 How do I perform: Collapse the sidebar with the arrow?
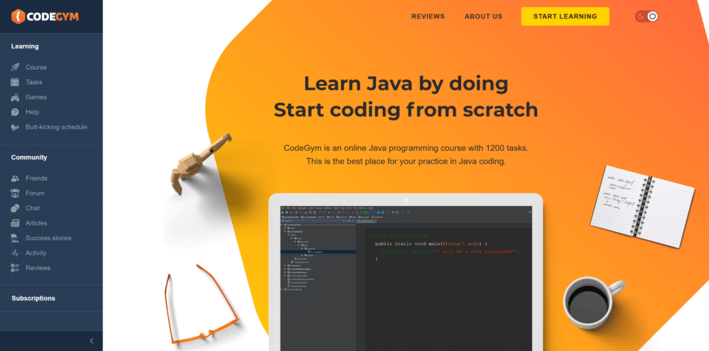[91, 341]
